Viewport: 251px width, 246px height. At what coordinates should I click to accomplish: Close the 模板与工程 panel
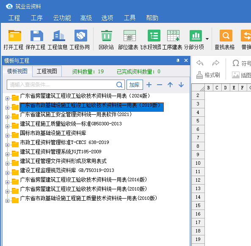tap(186, 61)
